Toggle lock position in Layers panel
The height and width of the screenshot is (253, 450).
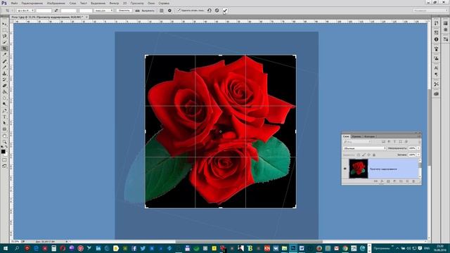point(368,155)
